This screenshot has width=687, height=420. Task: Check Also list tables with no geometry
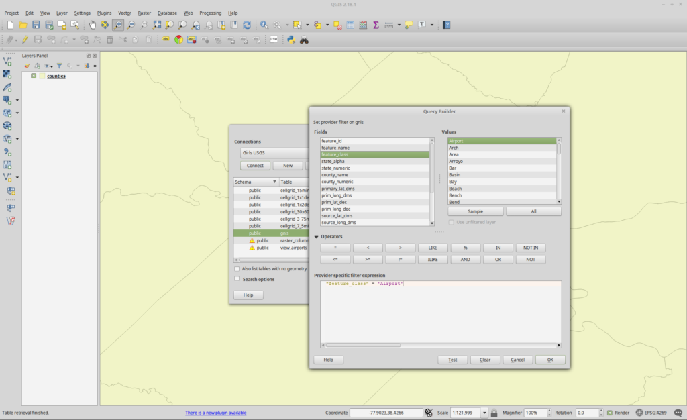pyautogui.click(x=238, y=268)
